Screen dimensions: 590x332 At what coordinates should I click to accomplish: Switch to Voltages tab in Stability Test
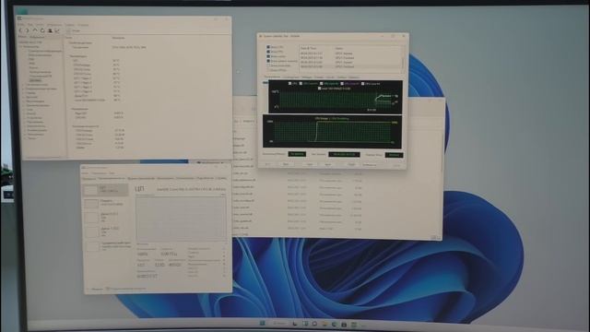(307, 77)
